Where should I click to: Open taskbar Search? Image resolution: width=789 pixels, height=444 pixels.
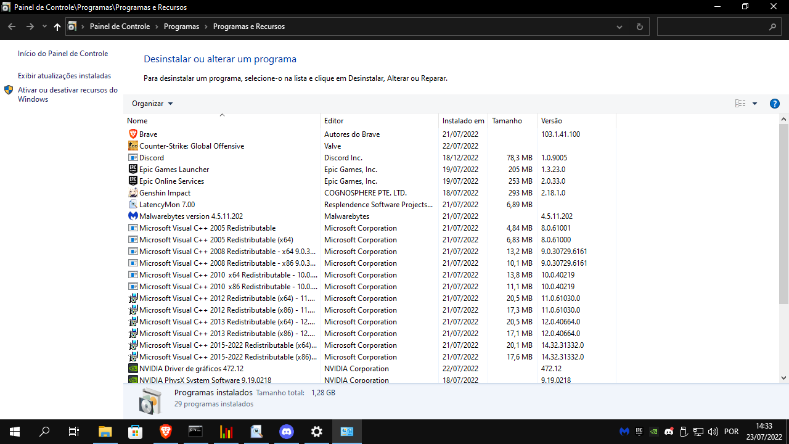click(44, 432)
